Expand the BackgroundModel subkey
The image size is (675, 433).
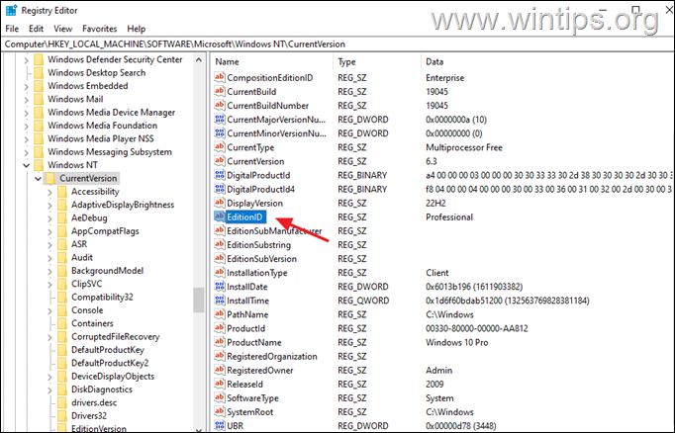tap(49, 271)
